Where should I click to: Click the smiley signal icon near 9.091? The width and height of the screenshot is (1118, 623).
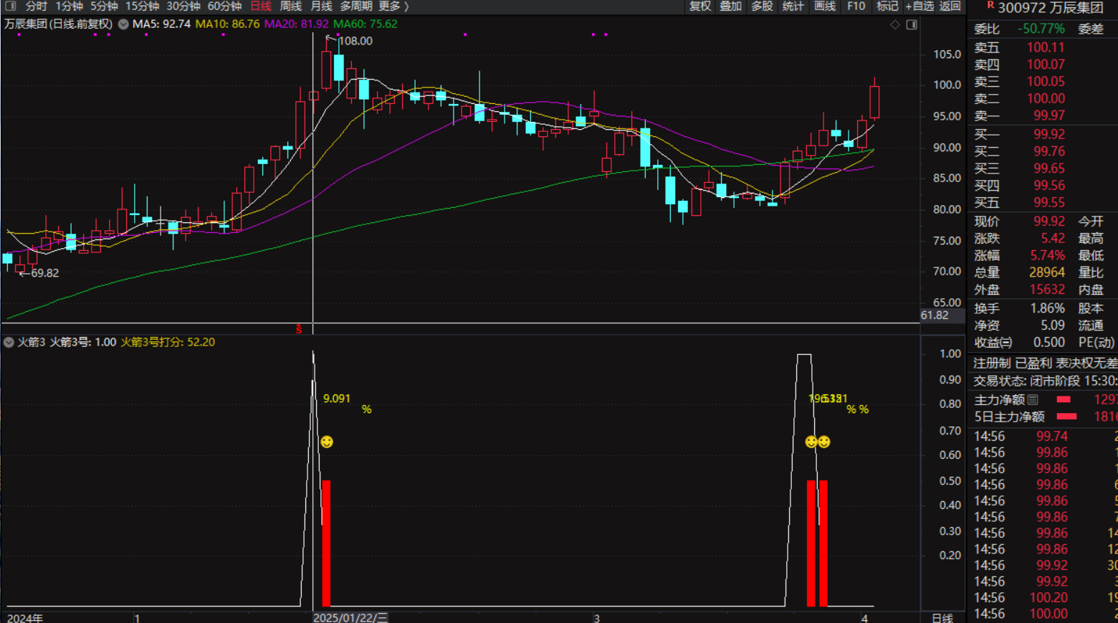[327, 442]
